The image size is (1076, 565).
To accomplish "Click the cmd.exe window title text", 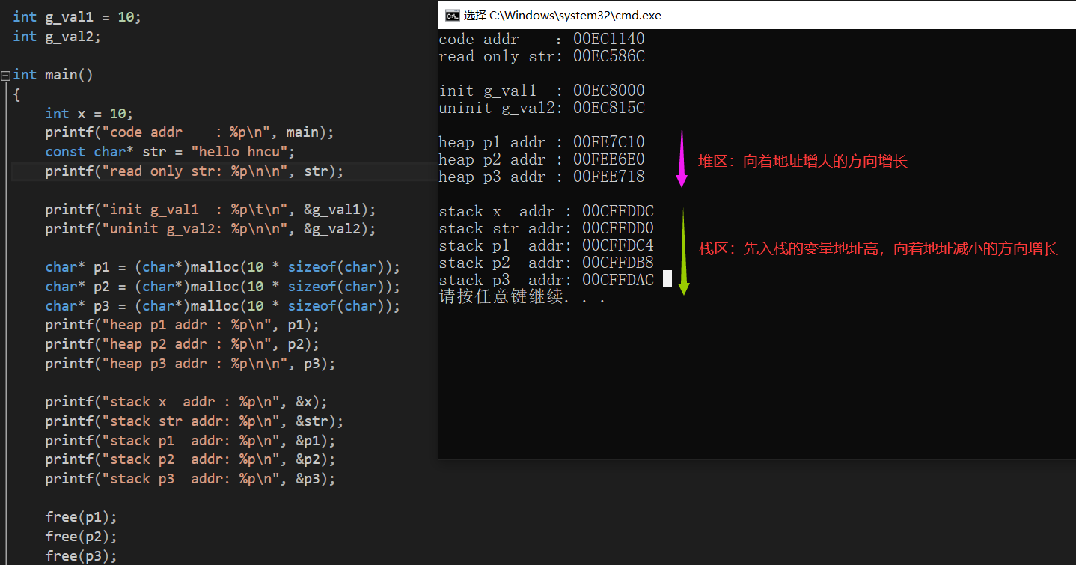I will (x=562, y=15).
